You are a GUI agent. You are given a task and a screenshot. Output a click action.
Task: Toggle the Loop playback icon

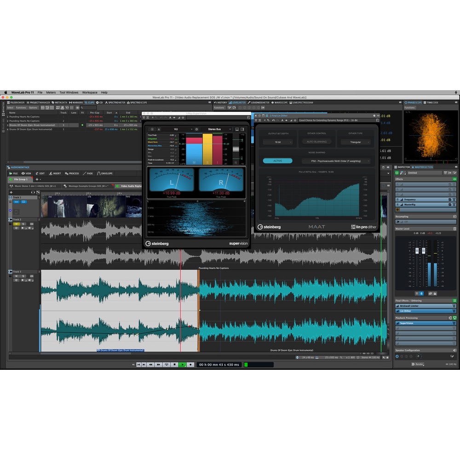point(167,364)
